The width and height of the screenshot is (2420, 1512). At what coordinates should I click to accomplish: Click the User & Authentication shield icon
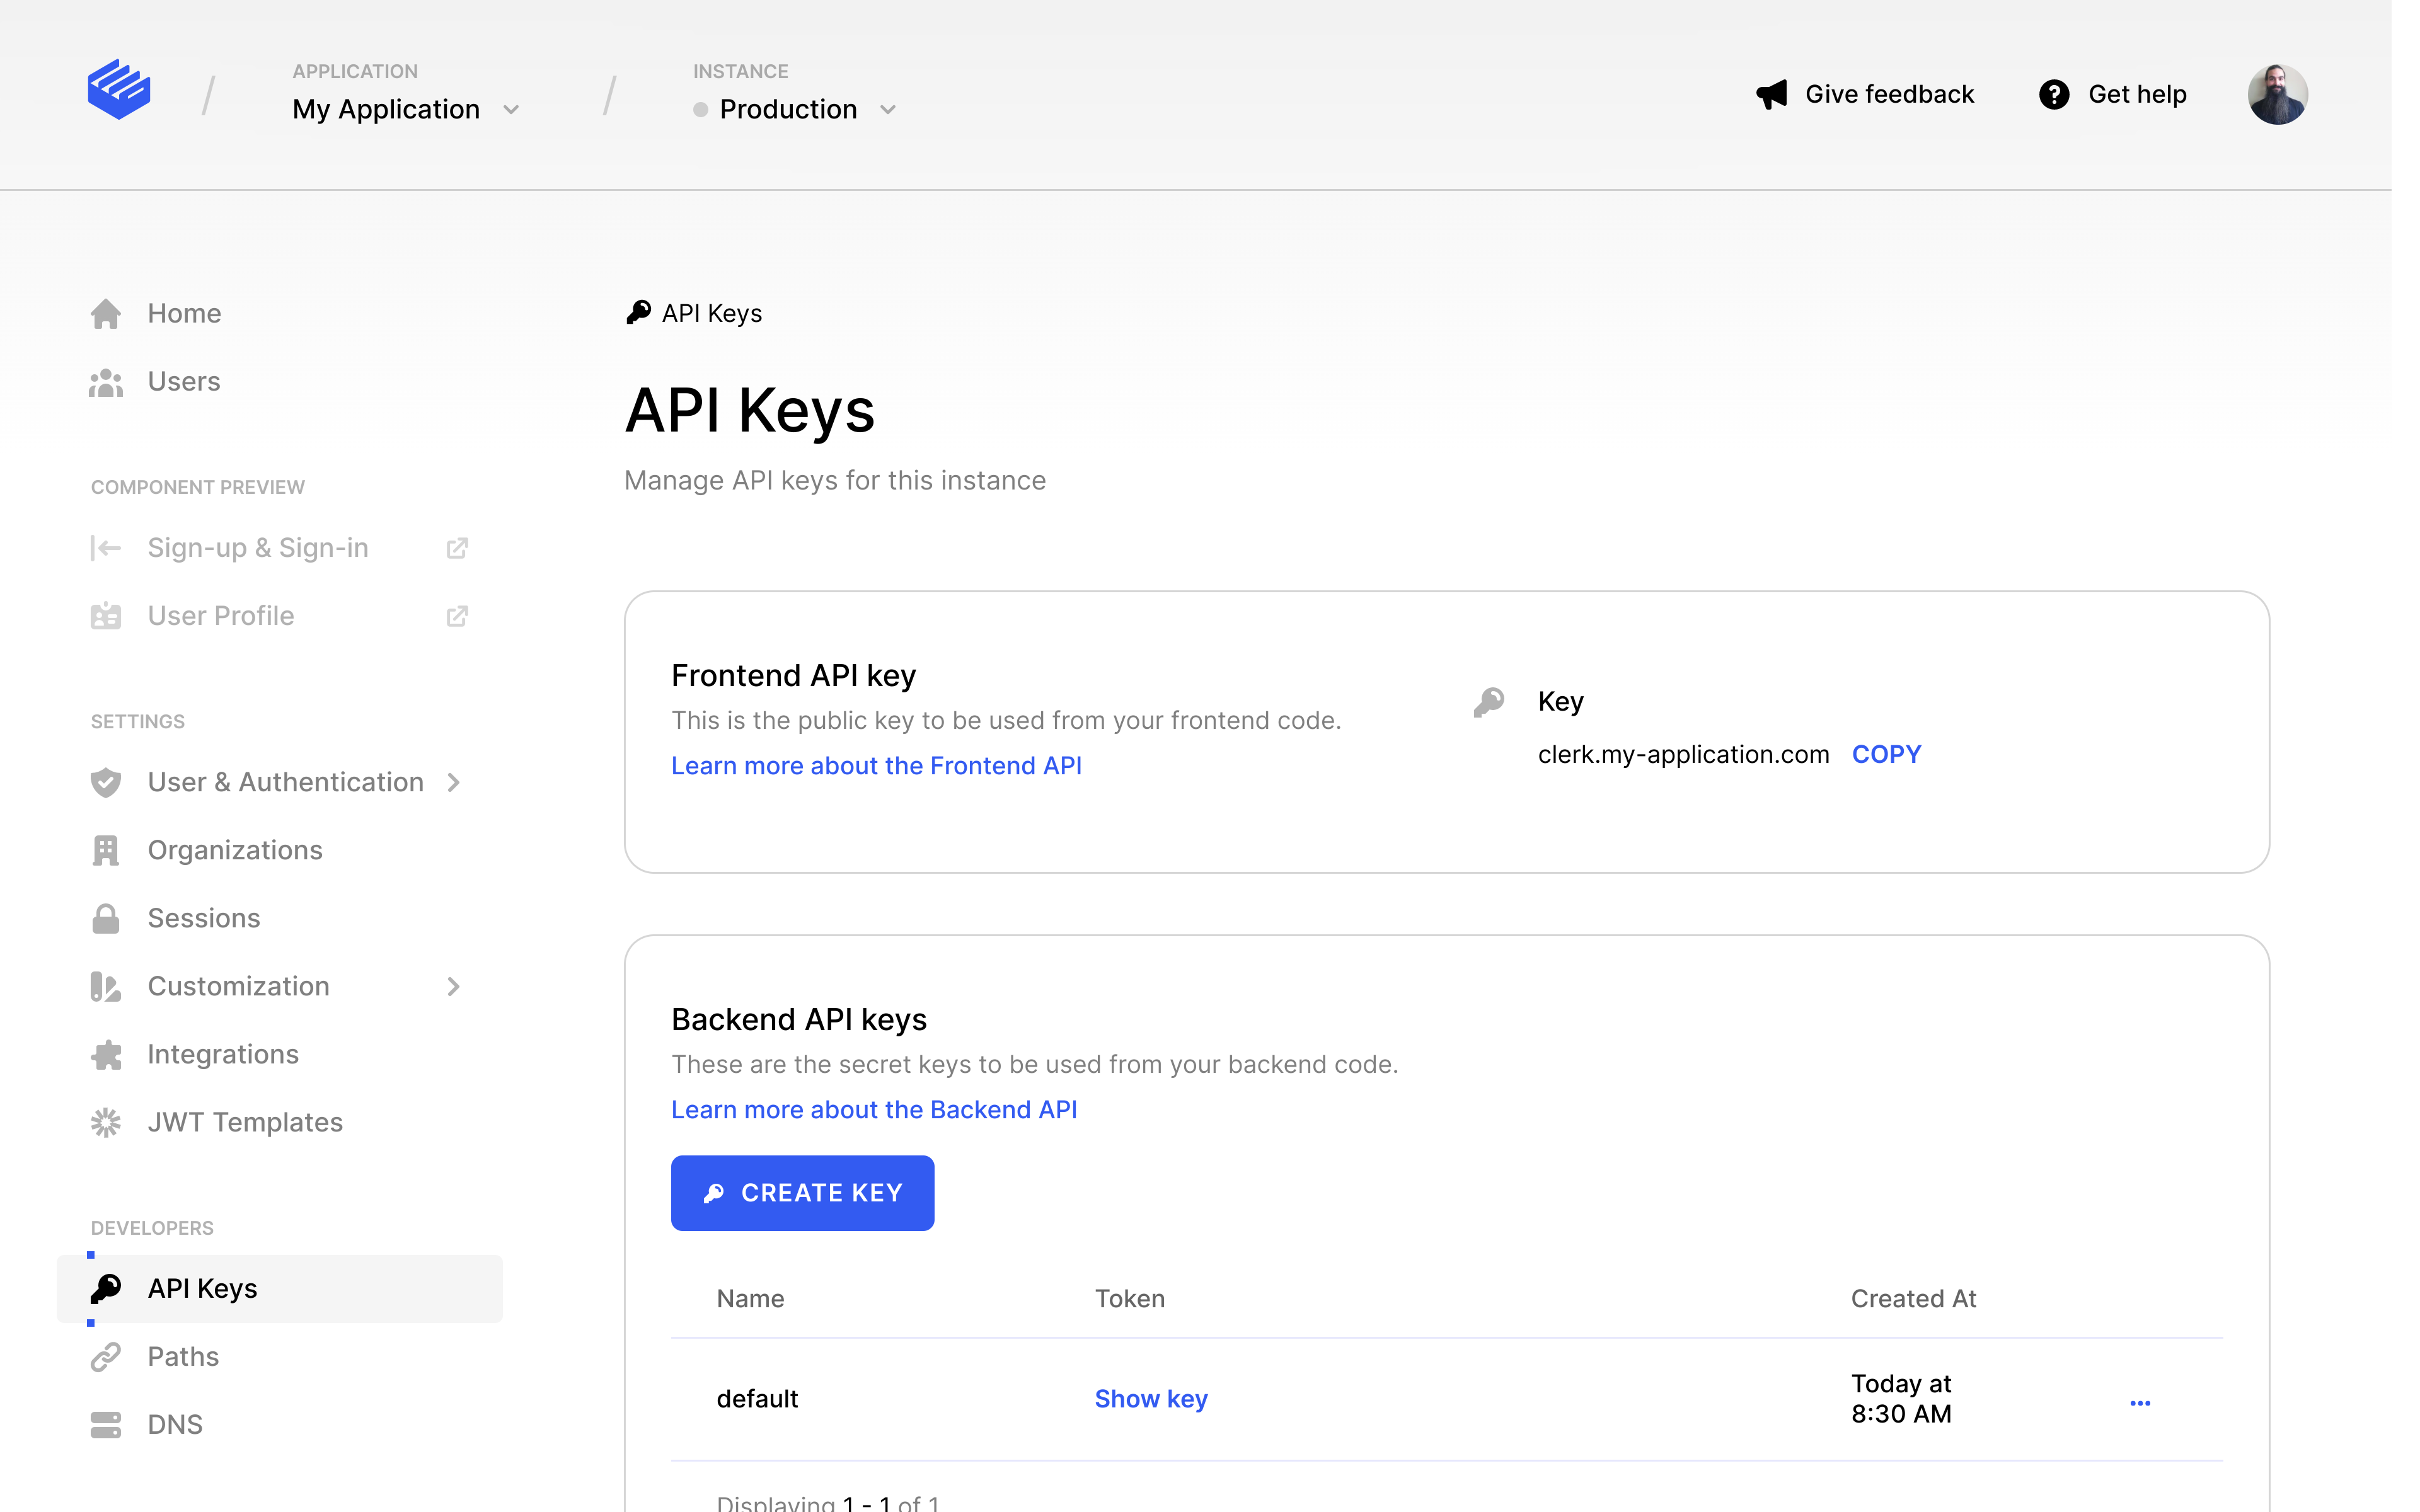click(x=105, y=782)
